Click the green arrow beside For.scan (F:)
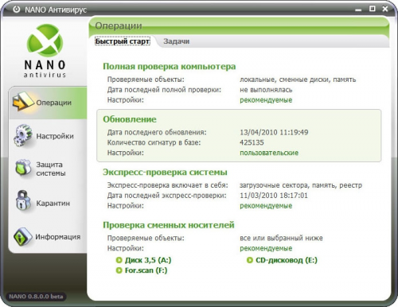398x307 pixels. pos(119,270)
